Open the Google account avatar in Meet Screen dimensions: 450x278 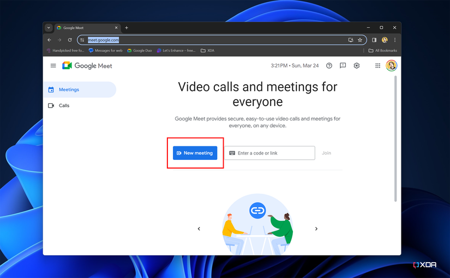tap(392, 66)
